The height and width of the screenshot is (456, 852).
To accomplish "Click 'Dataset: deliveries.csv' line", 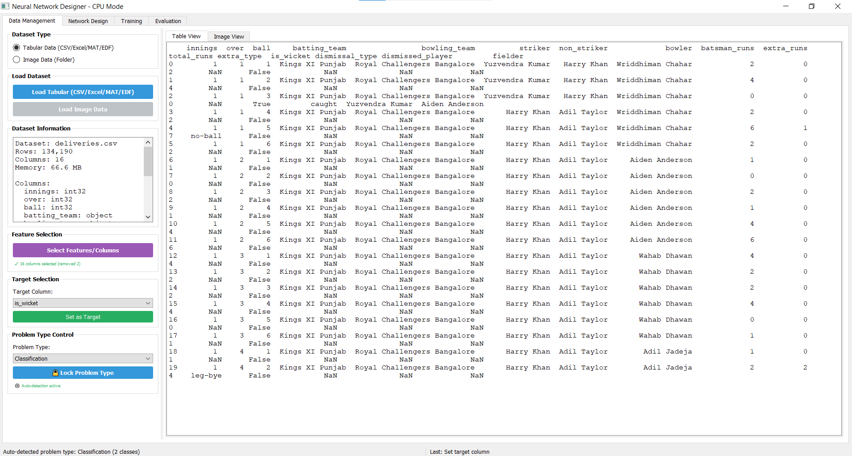I will pyautogui.click(x=66, y=143).
